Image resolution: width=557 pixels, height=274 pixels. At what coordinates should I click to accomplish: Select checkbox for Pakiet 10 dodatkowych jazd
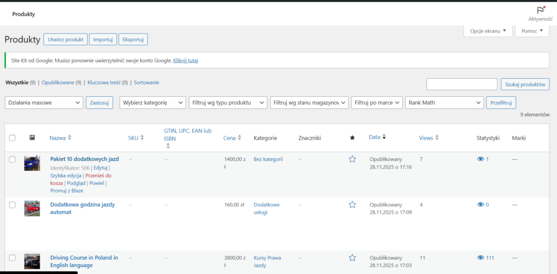tap(13, 159)
